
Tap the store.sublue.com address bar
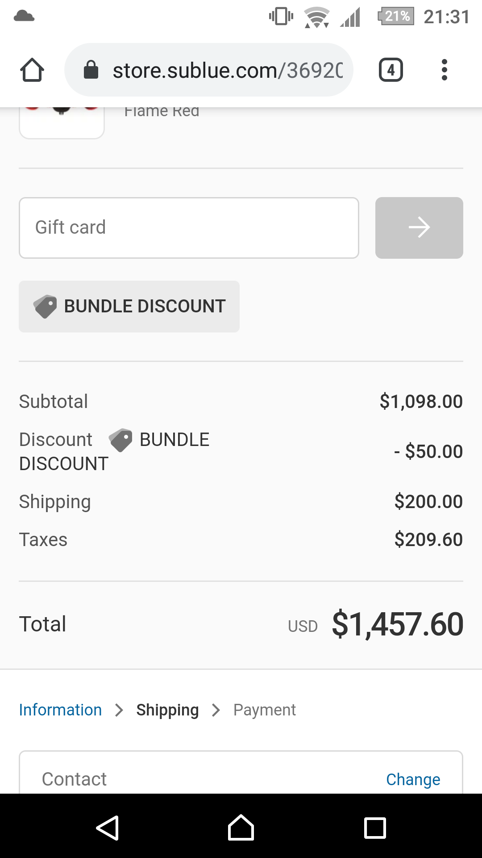pyautogui.click(x=228, y=70)
